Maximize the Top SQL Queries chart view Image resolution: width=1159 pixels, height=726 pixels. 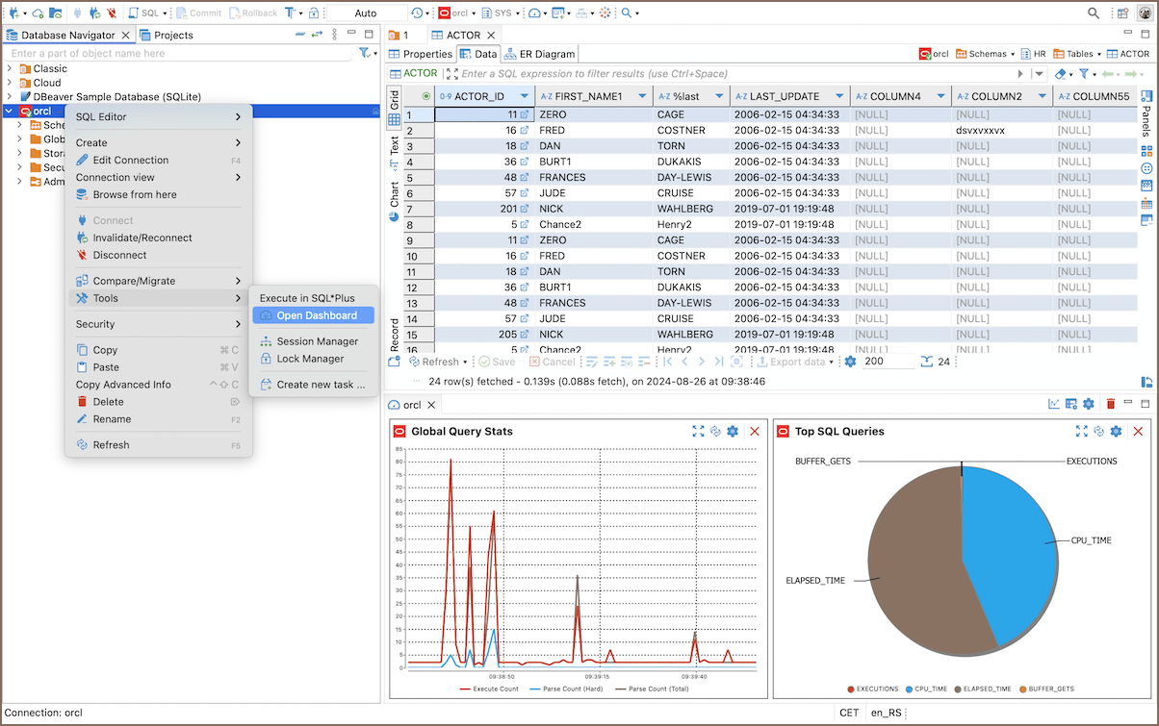tap(1081, 432)
